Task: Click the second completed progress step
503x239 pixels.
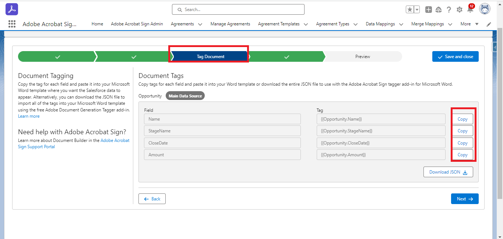Action: point(134,57)
